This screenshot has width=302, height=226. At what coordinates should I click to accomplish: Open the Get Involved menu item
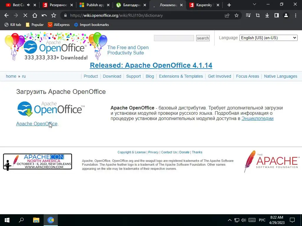coord(219,76)
